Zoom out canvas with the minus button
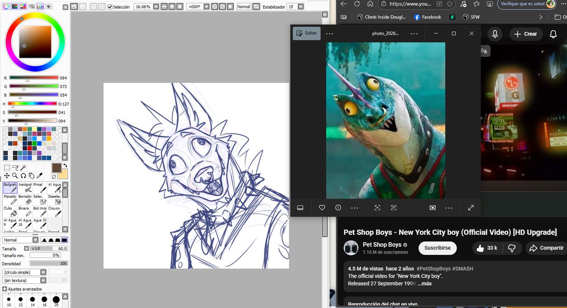This screenshot has height=308, width=567. (x=164, y=7)
